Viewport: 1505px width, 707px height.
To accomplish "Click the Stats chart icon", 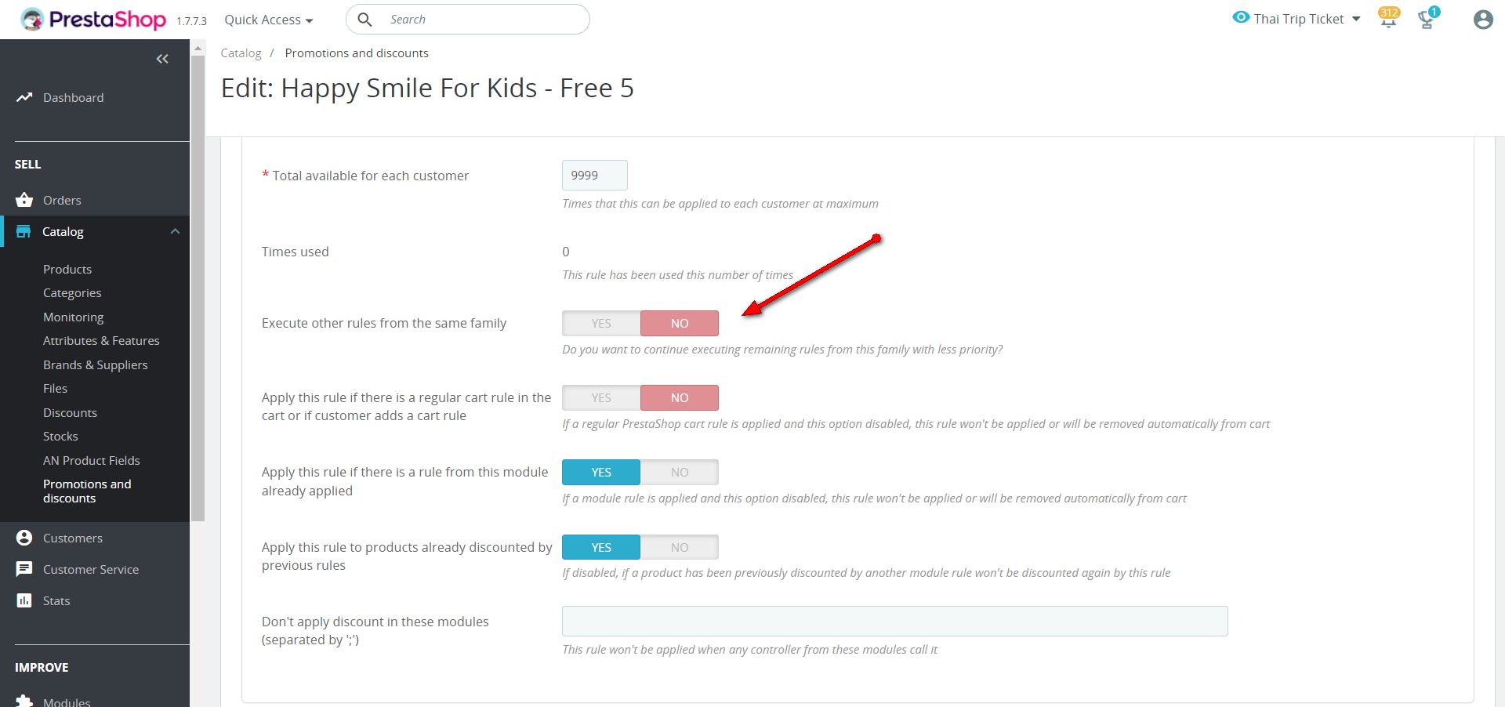I will [24, 600].
